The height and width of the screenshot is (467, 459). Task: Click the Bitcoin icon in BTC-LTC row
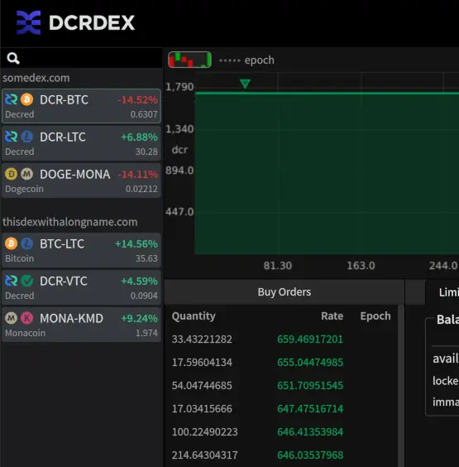point(11,243)
